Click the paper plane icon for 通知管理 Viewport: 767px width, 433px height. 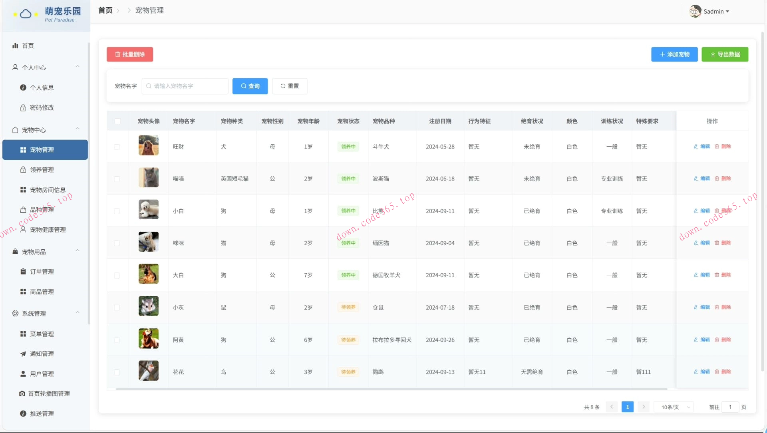(23, 354)
